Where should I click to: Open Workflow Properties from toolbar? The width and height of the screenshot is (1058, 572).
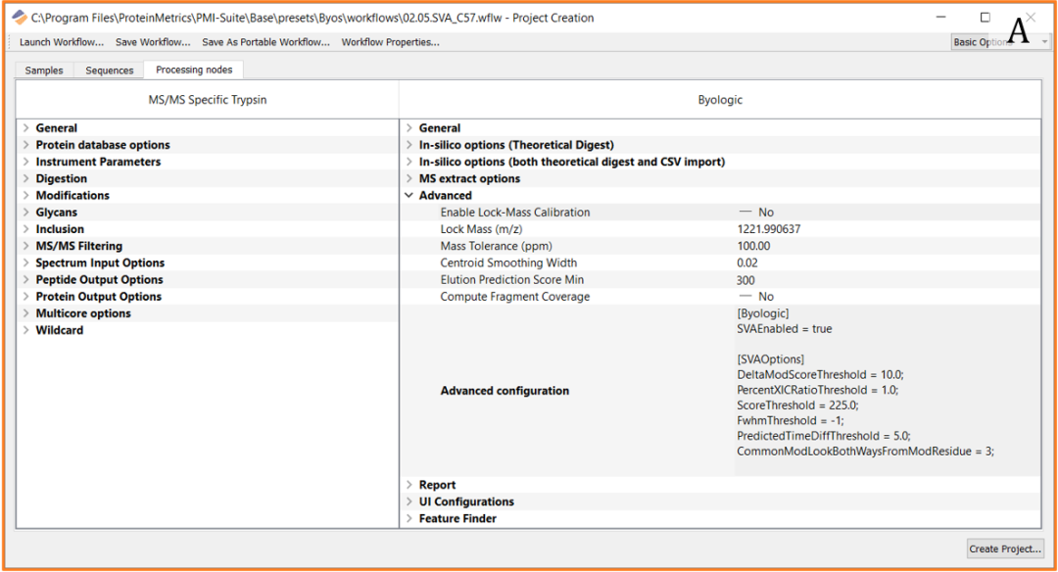[390, 42]
